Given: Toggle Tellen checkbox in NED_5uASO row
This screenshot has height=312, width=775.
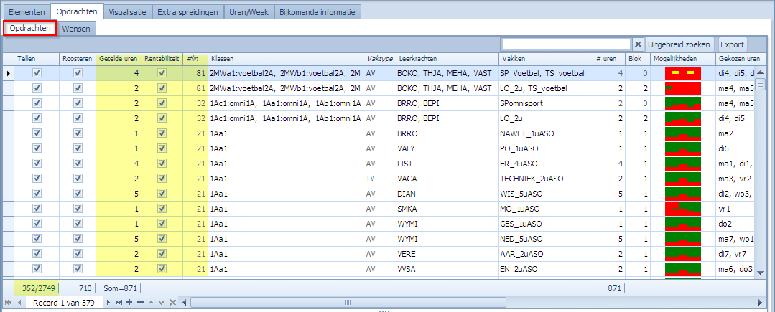Looking at the screenshot, I should coord(37,239).
